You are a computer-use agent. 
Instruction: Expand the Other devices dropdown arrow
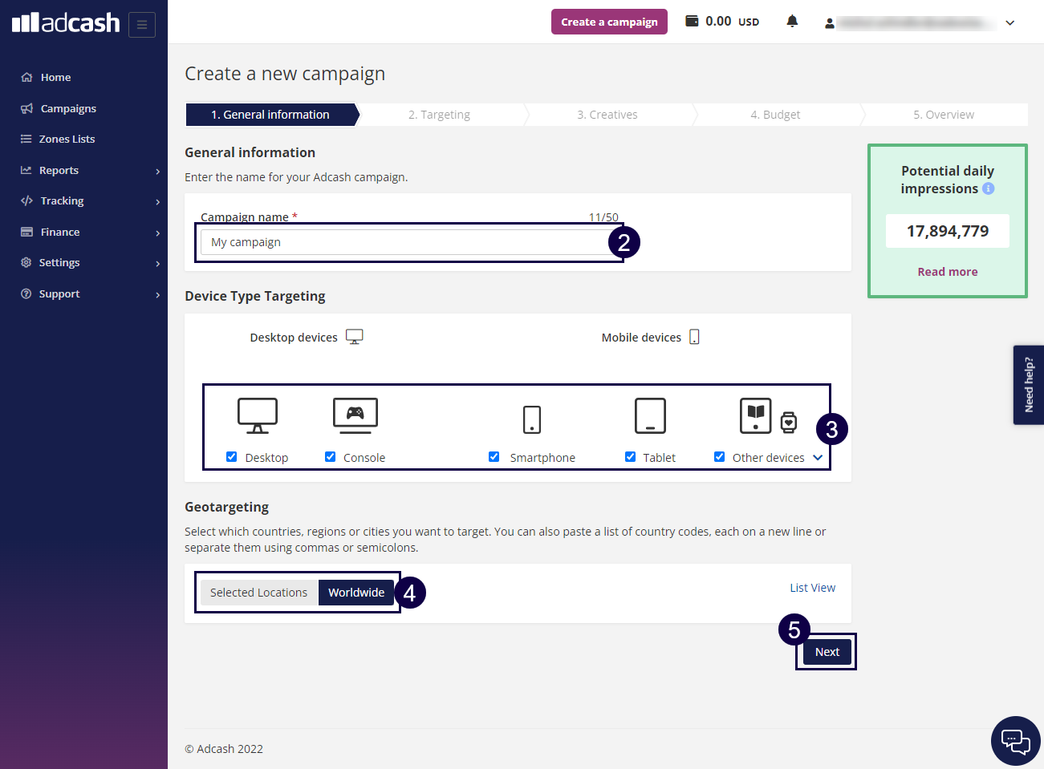[x=818, y=458]
